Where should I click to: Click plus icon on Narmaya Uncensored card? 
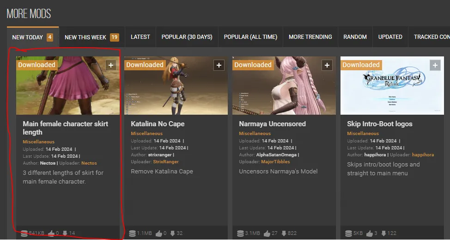pos(327,65)
